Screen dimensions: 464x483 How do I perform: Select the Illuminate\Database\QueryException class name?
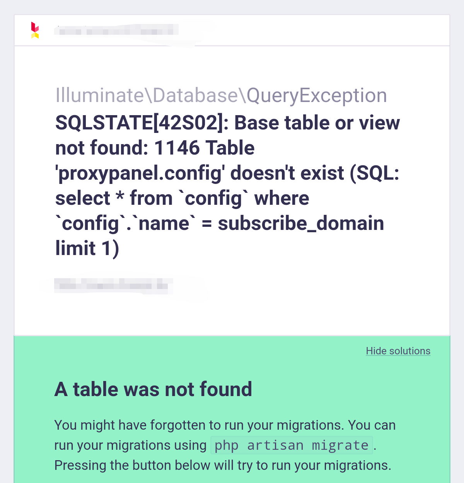[x=221, y=95]
